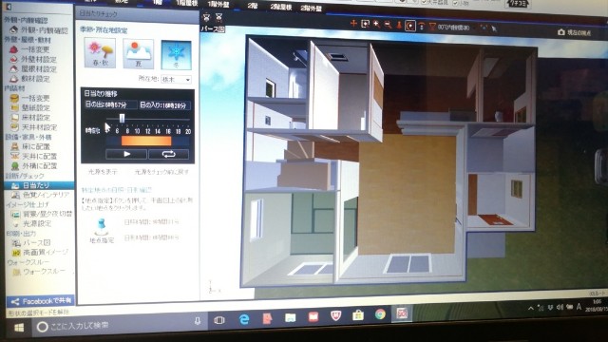This screenshot has height=342, width=608.
Task: Select the Summer (夏) season icon
Action: click(x=138, y=54)
